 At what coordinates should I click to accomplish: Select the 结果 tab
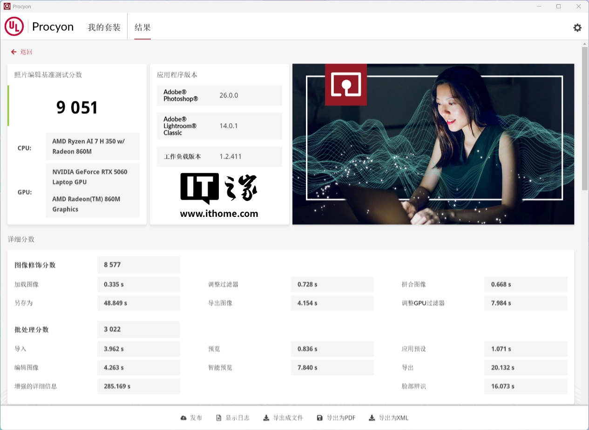142,27
